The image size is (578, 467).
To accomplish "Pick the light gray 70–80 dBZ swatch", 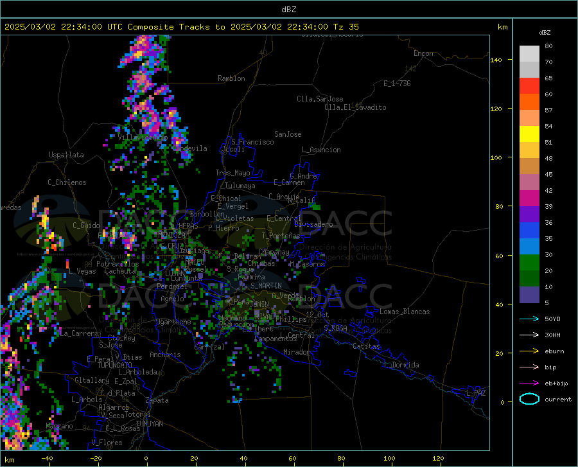I will point(529,53).
